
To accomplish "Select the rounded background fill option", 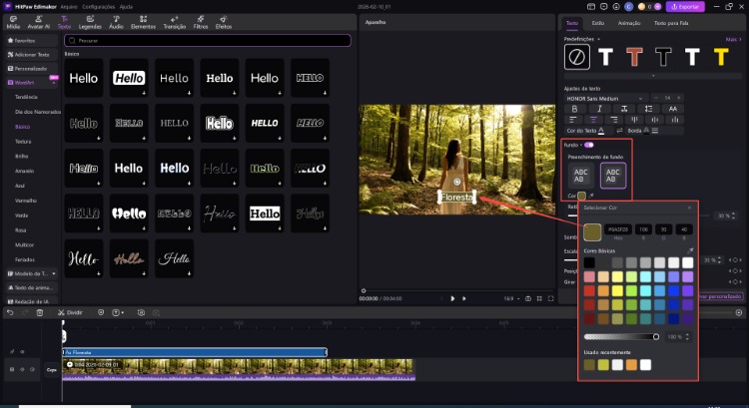I will (613, 176).
